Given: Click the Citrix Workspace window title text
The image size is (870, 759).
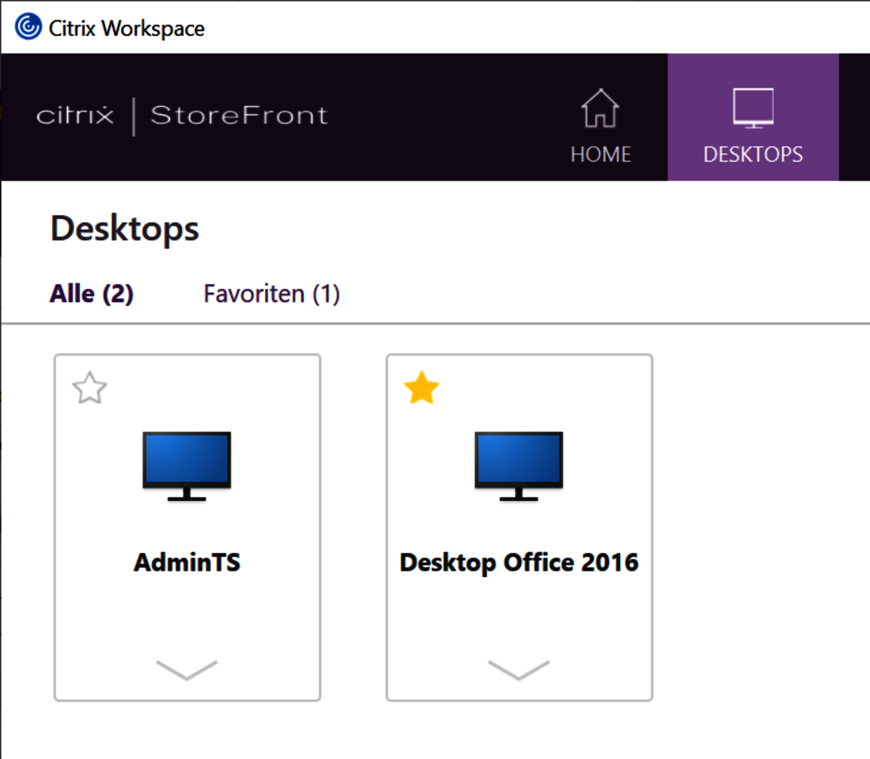Looking at the screenshot, I should (127, 28).
